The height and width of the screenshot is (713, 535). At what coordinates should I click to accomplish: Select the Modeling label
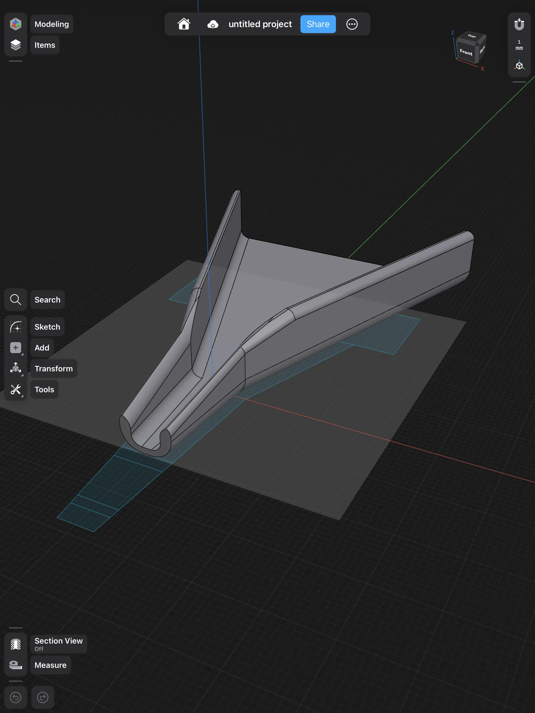(x=52, y=24)
